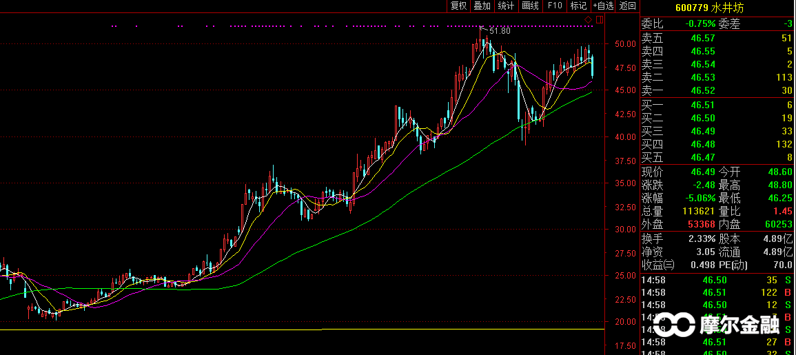Screen dimensions: 796x355
Task: Open F10 company info
Action: 554,6
